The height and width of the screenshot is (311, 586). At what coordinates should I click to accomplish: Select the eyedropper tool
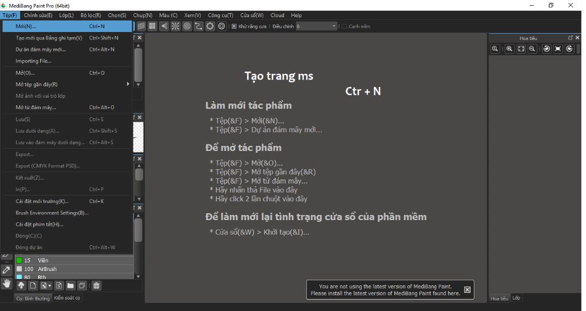6,270
